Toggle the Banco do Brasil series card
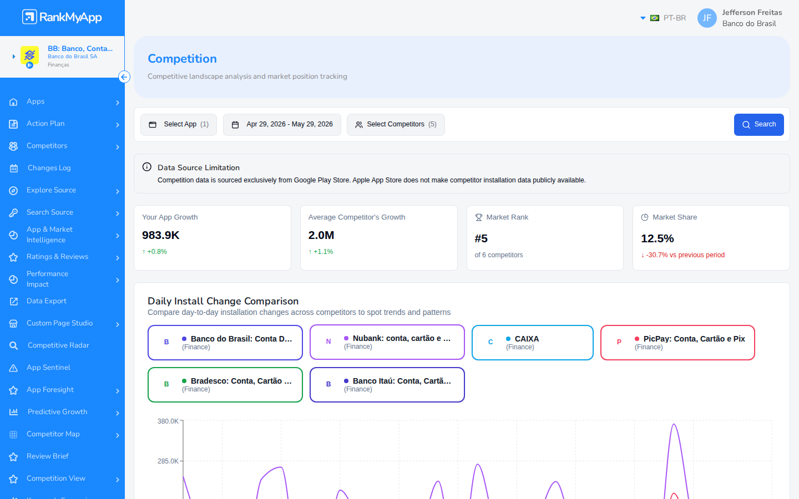The height and width of the screenshot is (499, 799). (x=225, y=343)
